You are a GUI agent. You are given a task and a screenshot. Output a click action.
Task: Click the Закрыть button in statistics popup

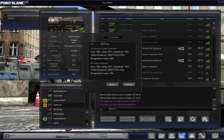[x=129, y=84]
